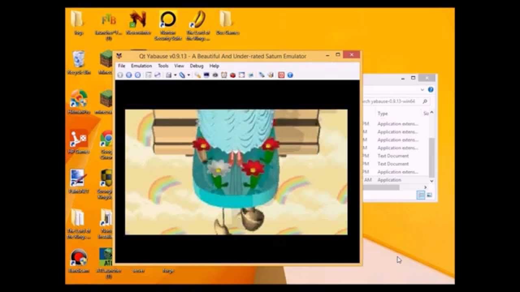Open the View menu

179,66
